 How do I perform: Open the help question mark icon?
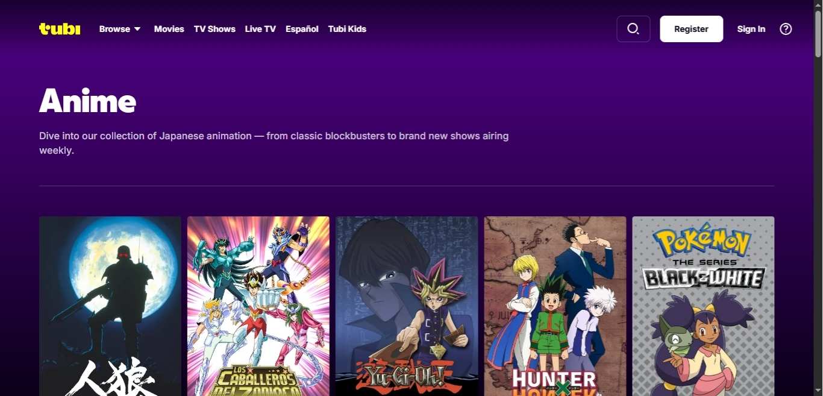point(786,29)
